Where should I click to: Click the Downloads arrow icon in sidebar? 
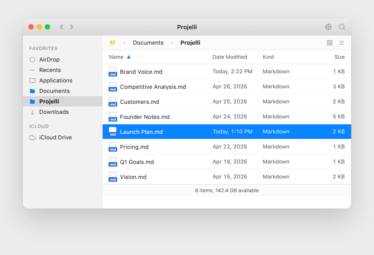32,112
